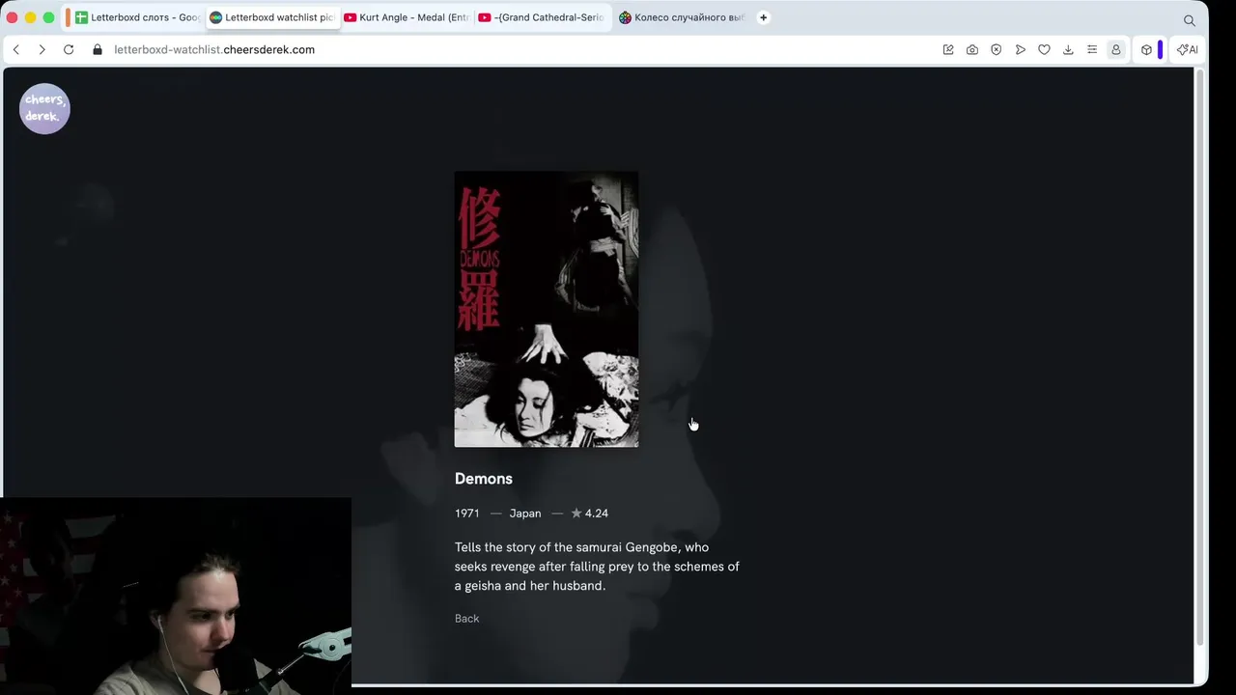Open the ad blocker shield icon
1236x695 pixels.
pyautogui.click(x=997, y=49)
